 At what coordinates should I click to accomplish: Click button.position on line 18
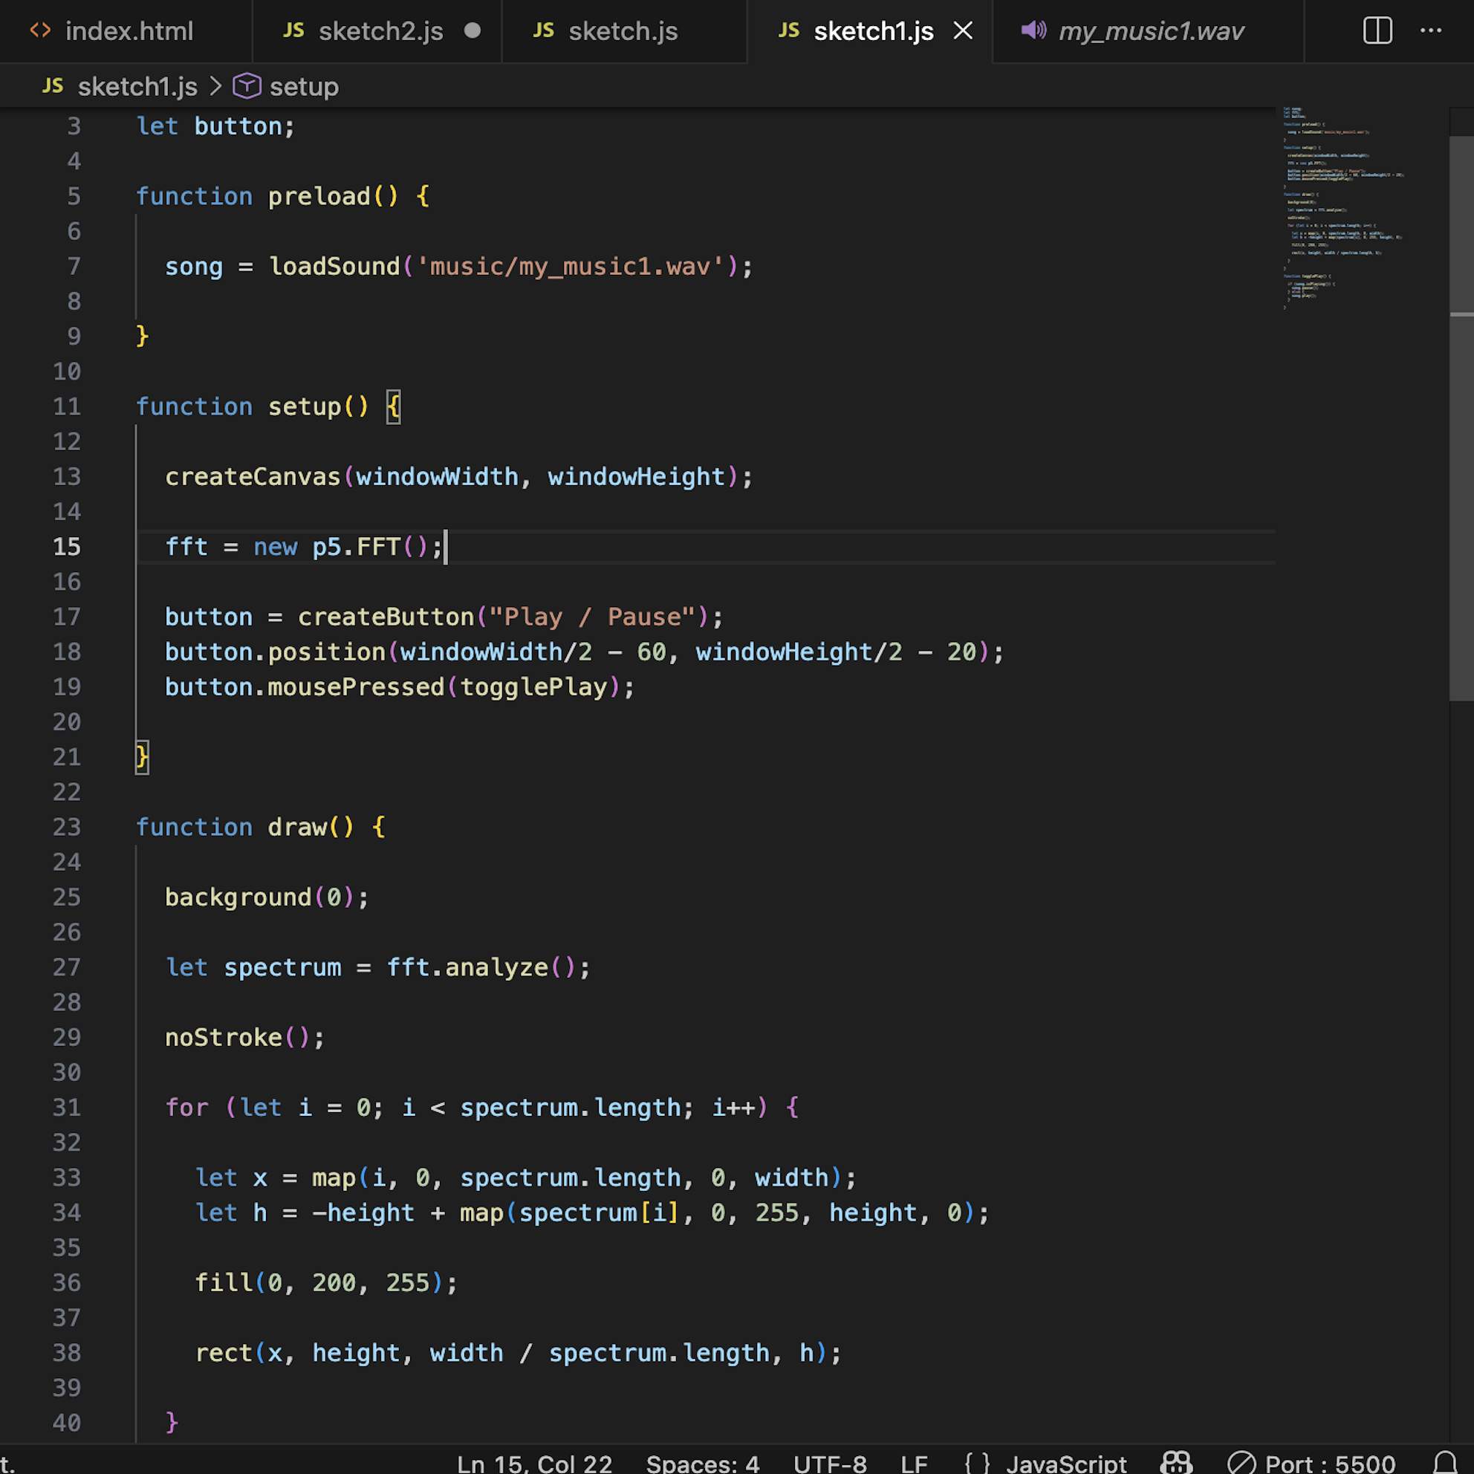[275, 652]
